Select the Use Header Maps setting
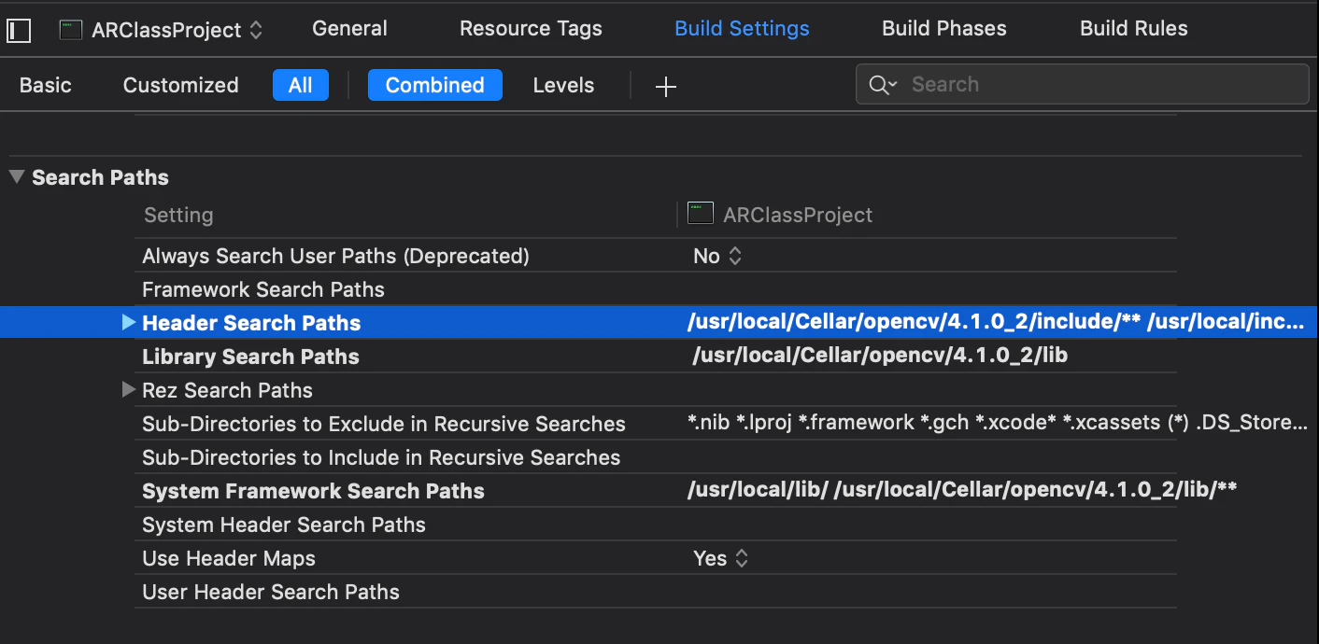Viewport: 1319px width, 644px height. pyautogui.click(x=229, y=558)
